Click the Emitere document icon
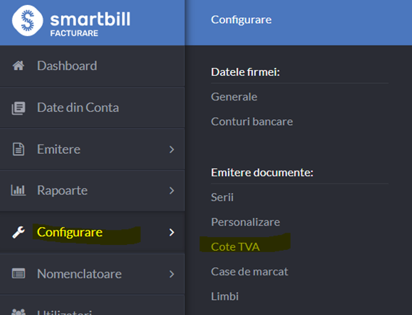This screenshot has height=315, width=412. pyautogui.click(x=18, y=150)
